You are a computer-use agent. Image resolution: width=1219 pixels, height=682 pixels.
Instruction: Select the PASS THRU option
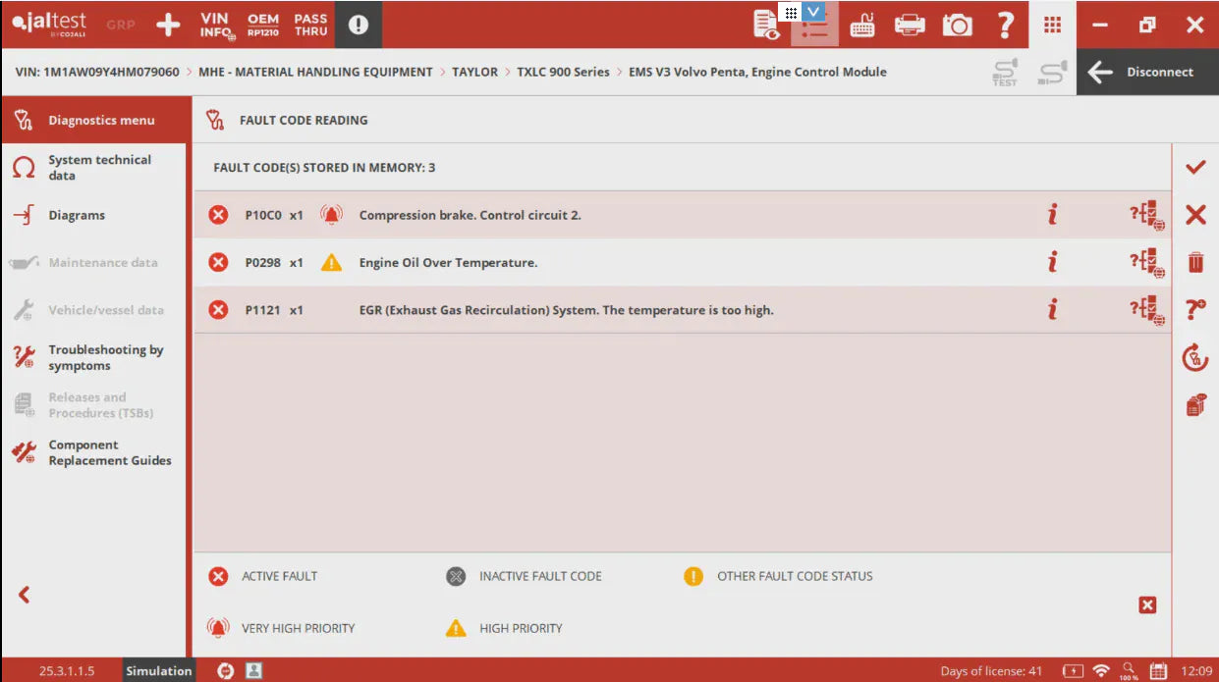310,25
